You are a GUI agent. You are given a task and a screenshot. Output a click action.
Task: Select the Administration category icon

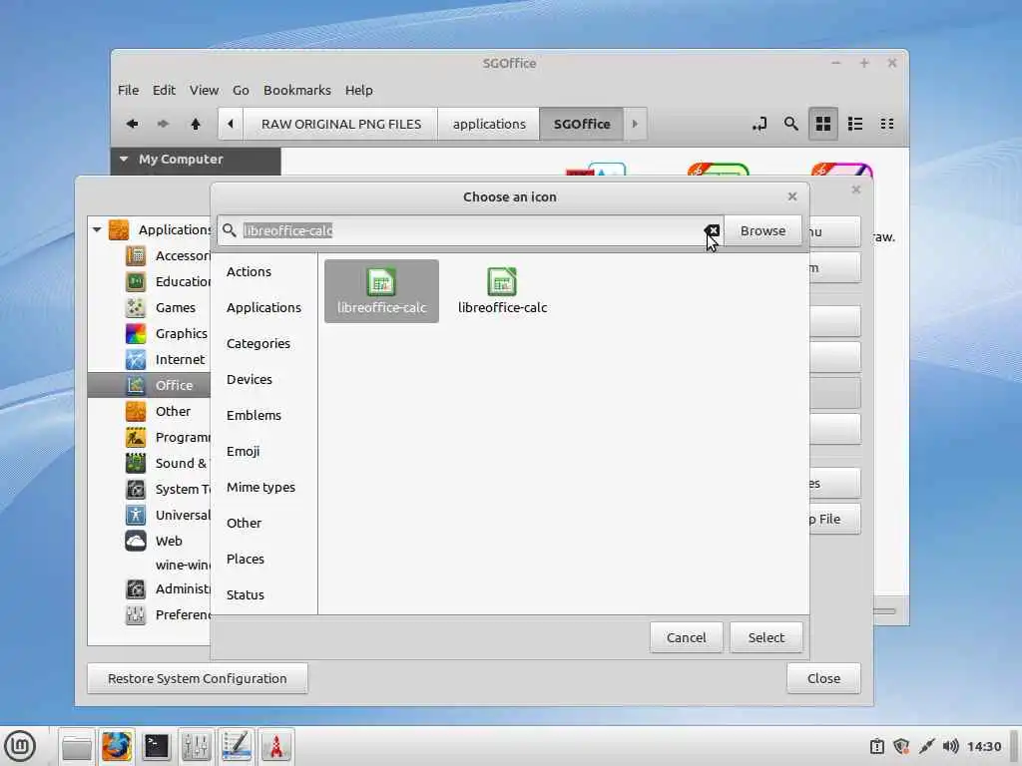click(x=136, y=588)
